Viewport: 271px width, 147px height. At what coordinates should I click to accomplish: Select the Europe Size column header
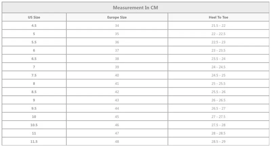[117, 17]
